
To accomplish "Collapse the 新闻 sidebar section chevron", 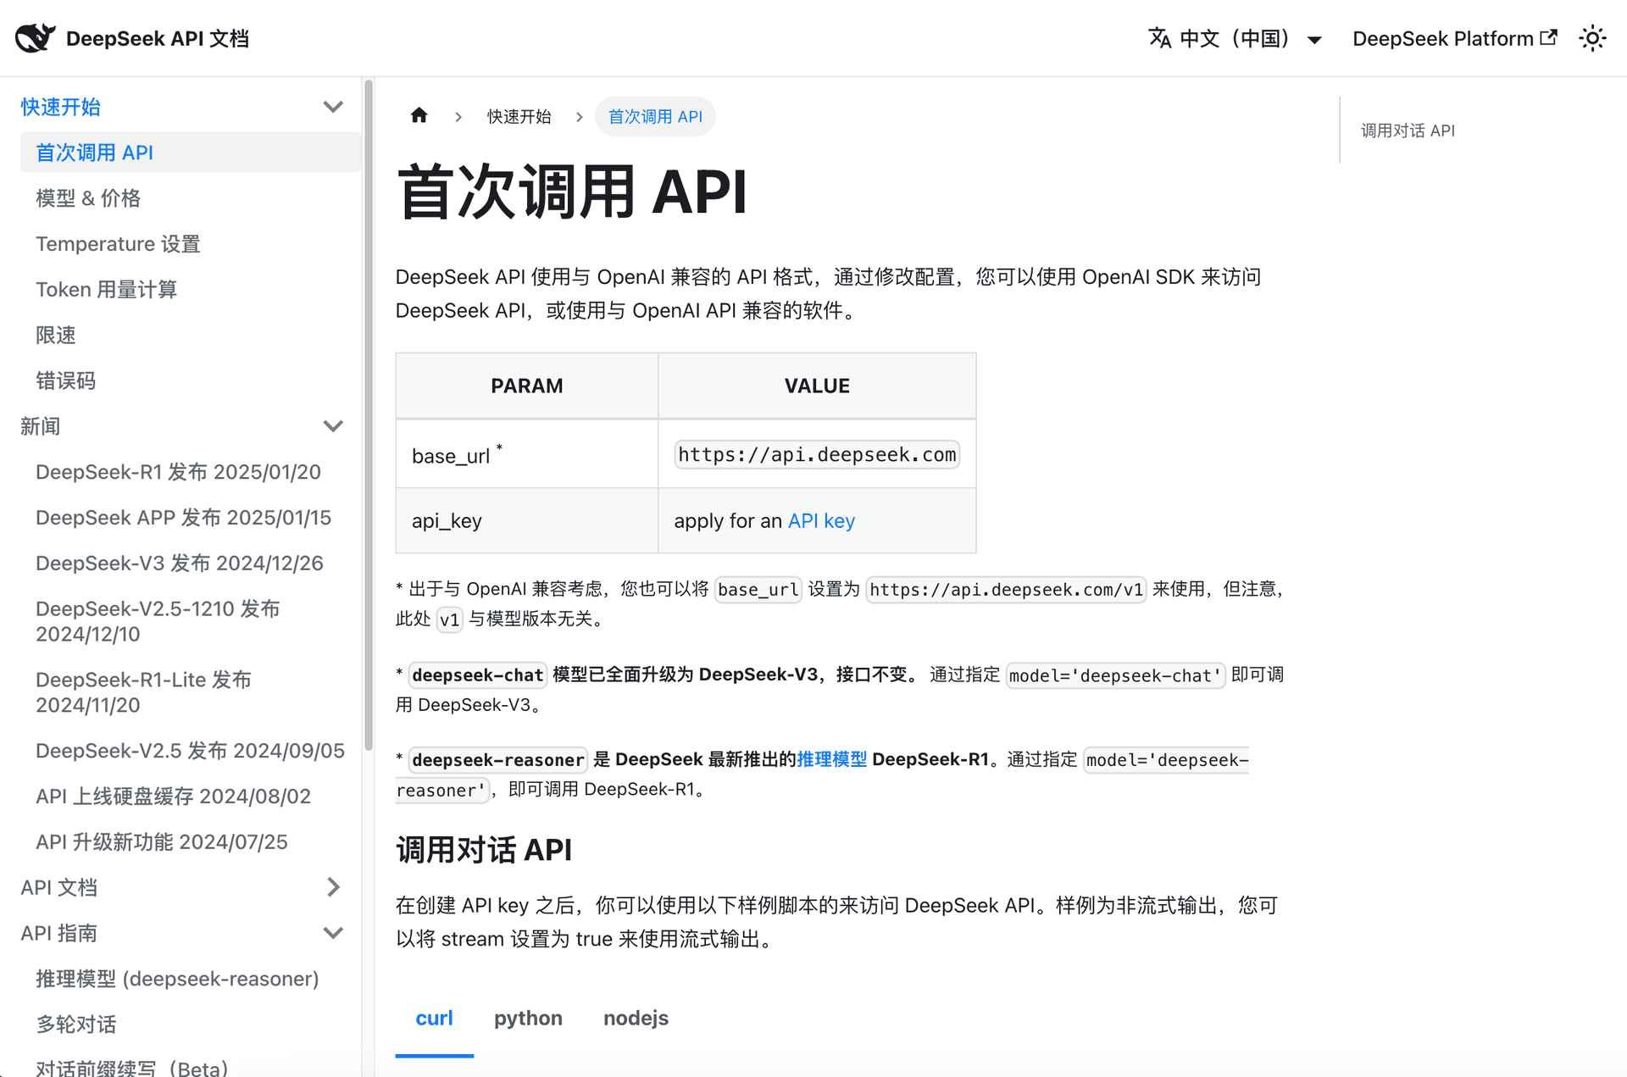I will coord(333,426).
